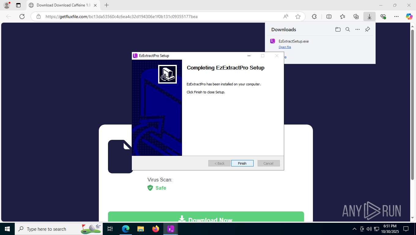Minimize the EzExtractPro Setup window

249,56
